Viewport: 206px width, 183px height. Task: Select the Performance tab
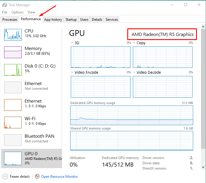(x=31, y=19)
